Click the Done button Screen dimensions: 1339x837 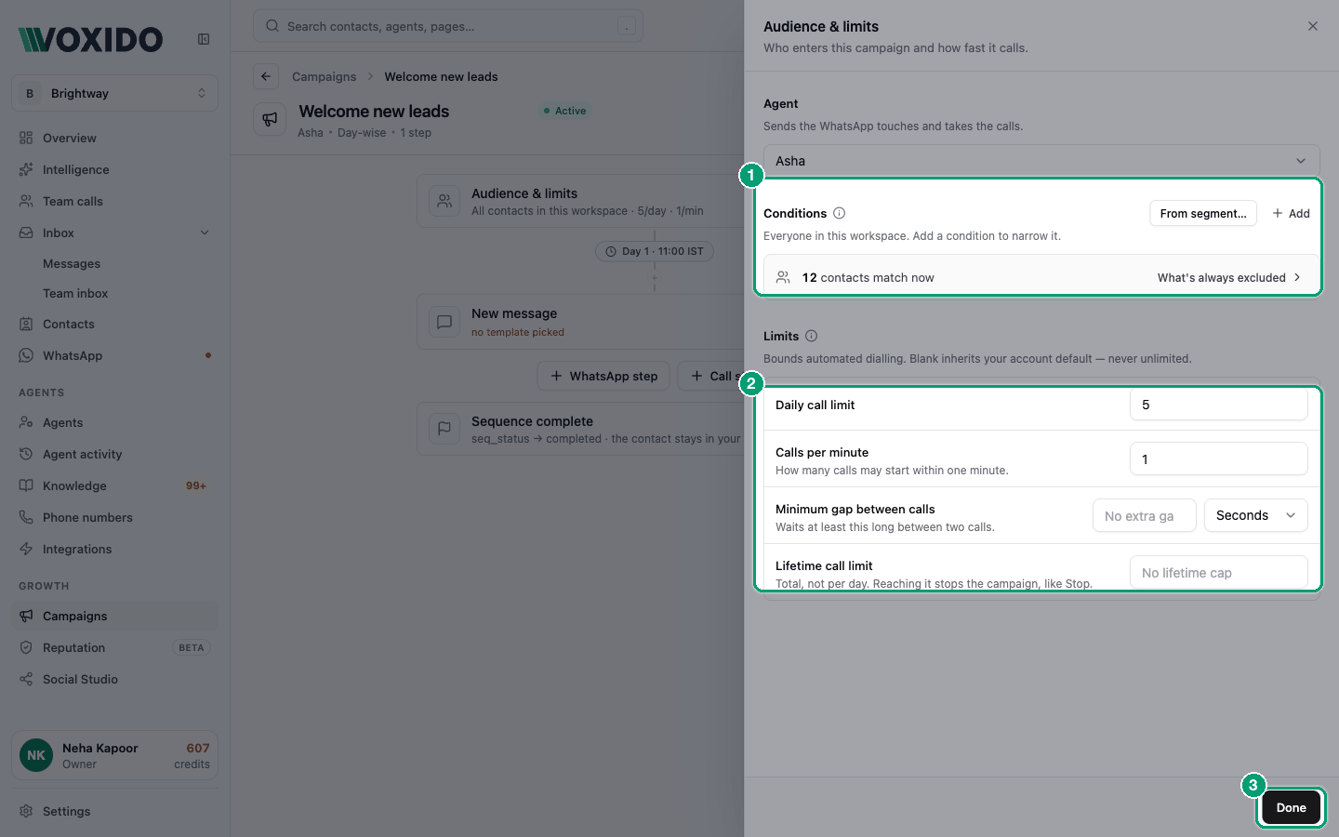coord(1291,807)
